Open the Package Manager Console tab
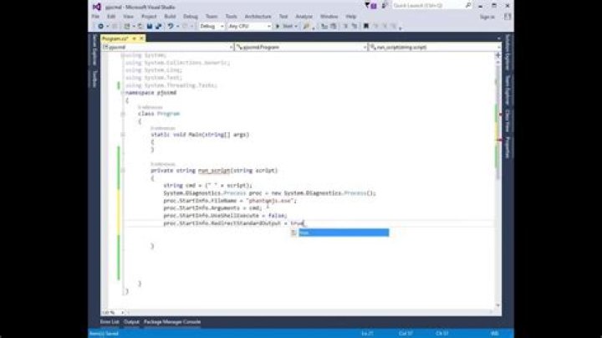This screenshot has width=602, height=338. 172,322
